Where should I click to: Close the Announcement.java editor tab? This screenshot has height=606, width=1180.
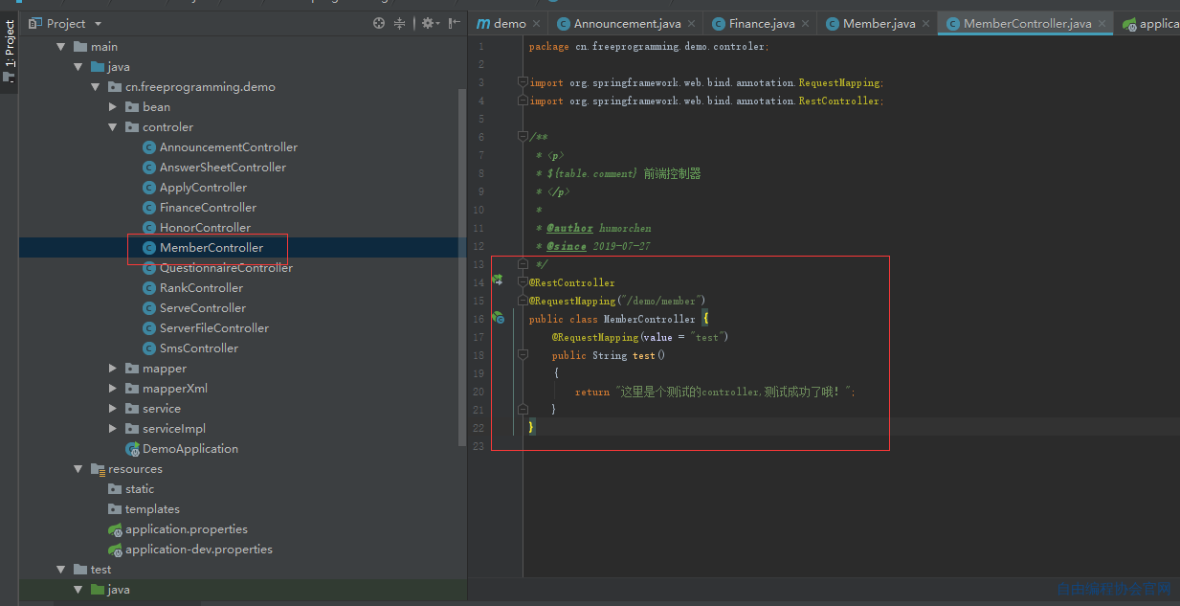tap(693, 24)
